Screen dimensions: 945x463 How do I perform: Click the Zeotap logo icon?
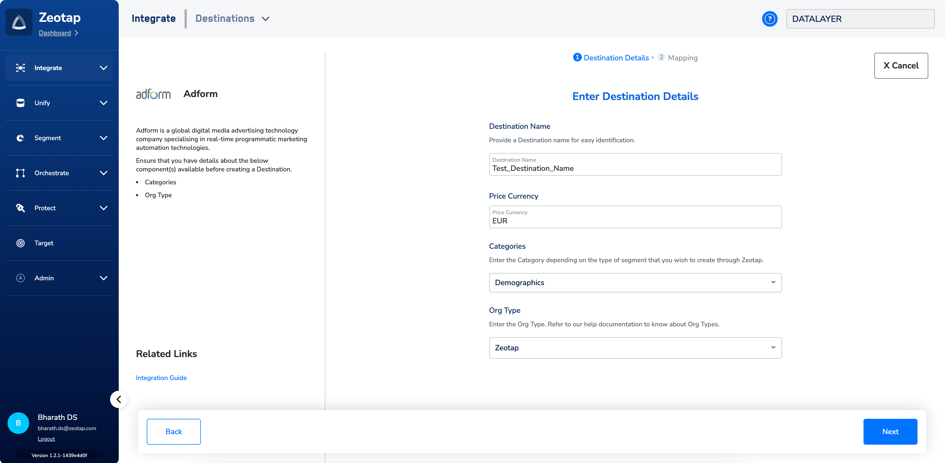point(19,22)
